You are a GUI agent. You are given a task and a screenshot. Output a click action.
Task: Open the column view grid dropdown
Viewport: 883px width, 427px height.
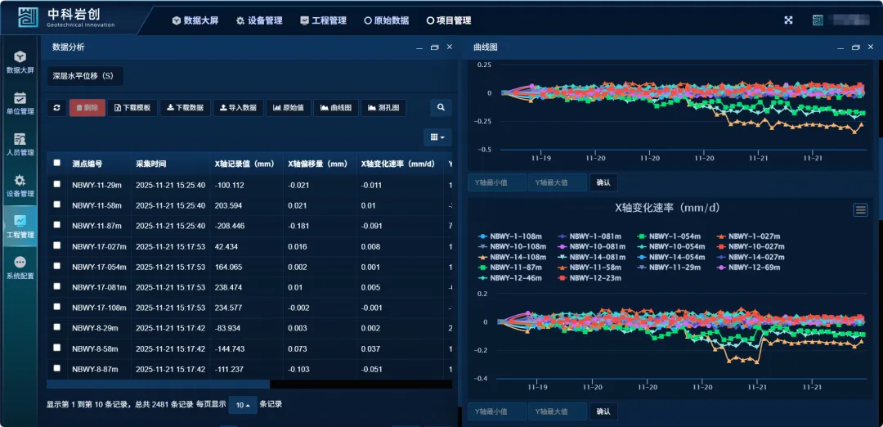pyautogui.click(x=437, y=137)
